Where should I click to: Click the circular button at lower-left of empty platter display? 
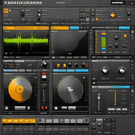53,52
